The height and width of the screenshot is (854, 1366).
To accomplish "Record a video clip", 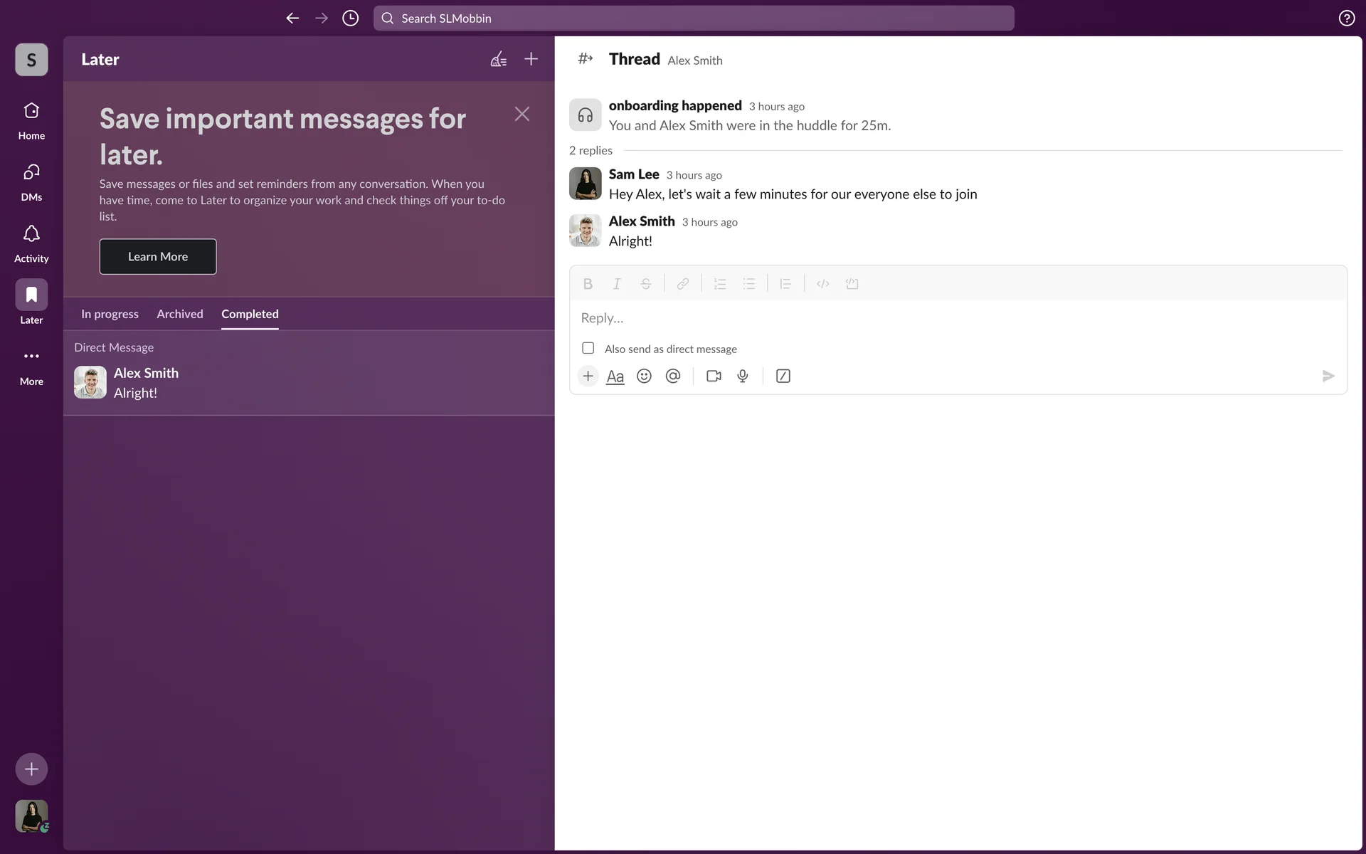I will tap(714, 376).
